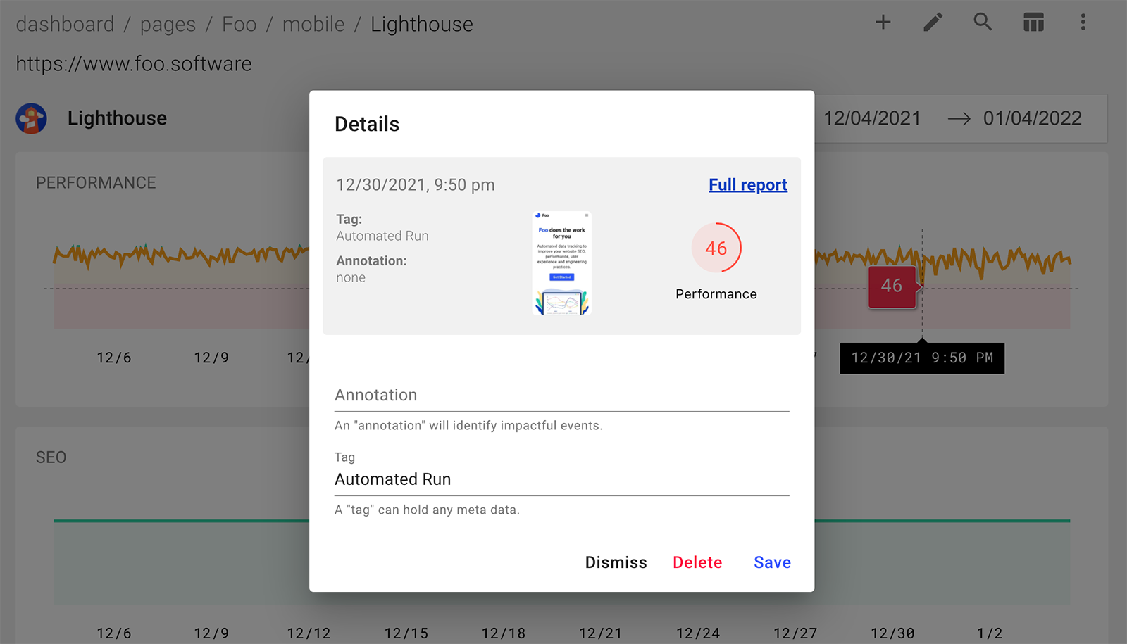Click the start date 12/04/2021
The image size is (1127, 644).
pyautogui.click(x=872, y=118)
